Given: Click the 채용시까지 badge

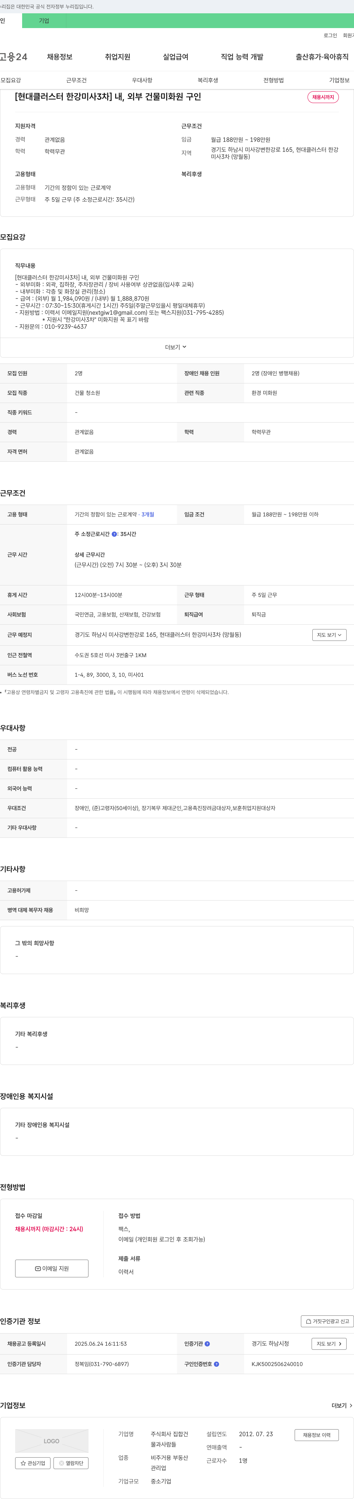Looking at the screenshot, I should click(323, 97).
